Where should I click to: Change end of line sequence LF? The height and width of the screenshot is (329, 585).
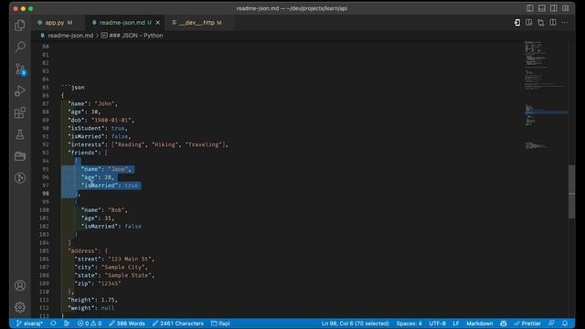(456, 324)
